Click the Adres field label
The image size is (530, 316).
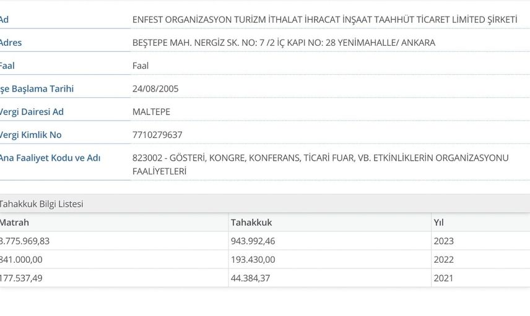(11, 43)
